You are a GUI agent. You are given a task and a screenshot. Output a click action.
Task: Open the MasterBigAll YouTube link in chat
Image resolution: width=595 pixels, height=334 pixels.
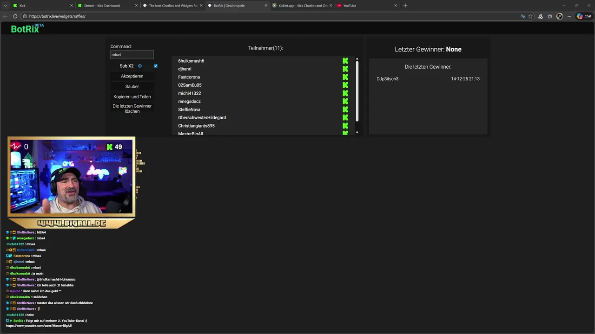point(39,326)
